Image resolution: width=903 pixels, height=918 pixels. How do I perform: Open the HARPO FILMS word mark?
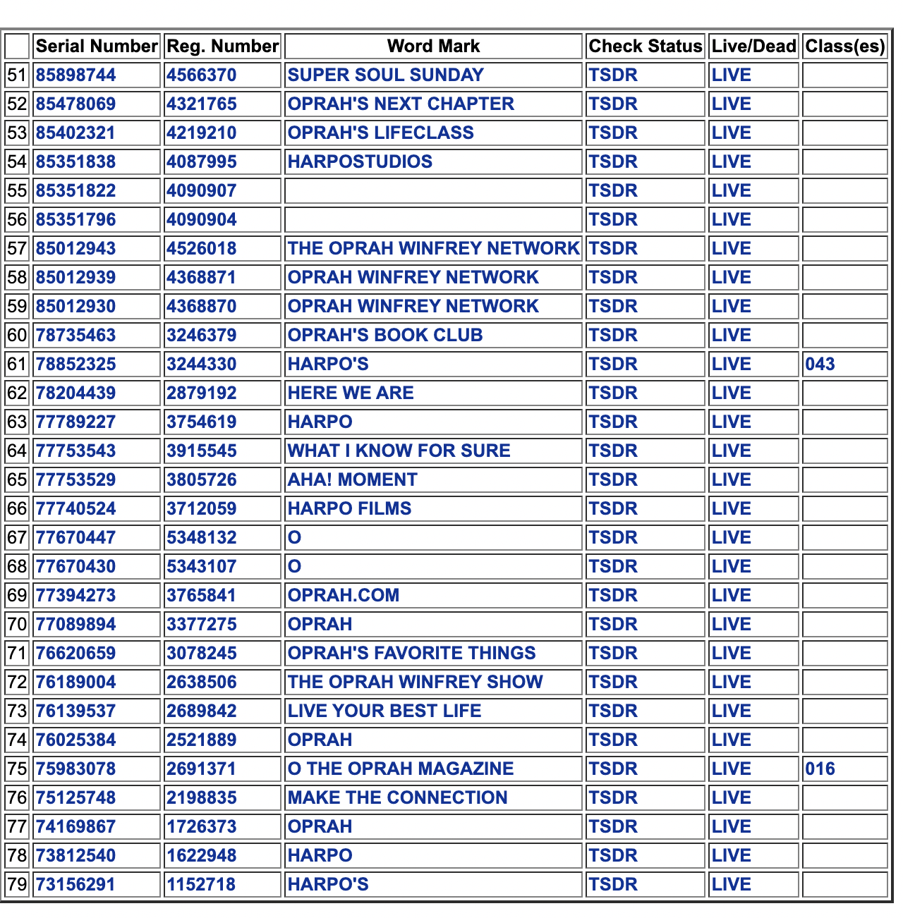349,509
